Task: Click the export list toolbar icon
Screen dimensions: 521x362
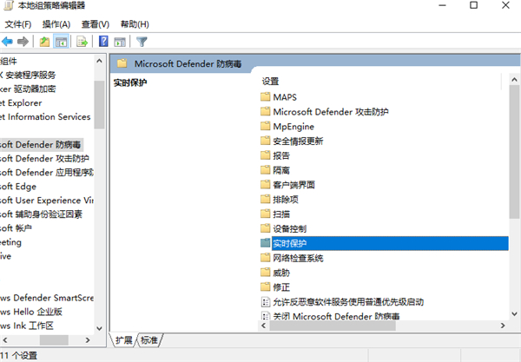Action: [x=82, y=41]
